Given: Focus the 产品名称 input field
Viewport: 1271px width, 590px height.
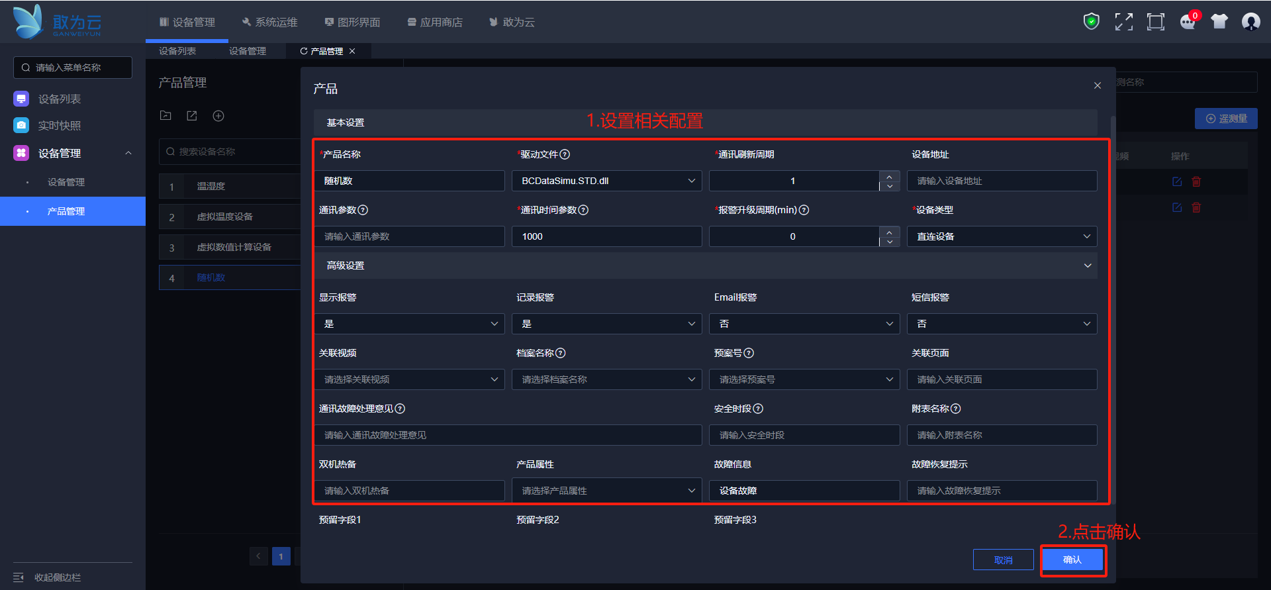Looking at the screenshot, I should (410, 181).
